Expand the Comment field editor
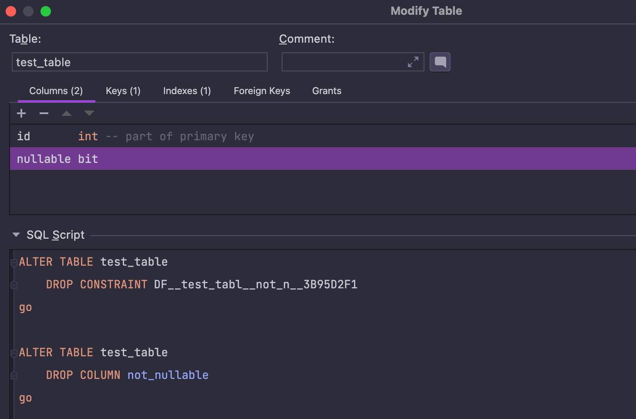The image size is (636, 419). (413, 62)
